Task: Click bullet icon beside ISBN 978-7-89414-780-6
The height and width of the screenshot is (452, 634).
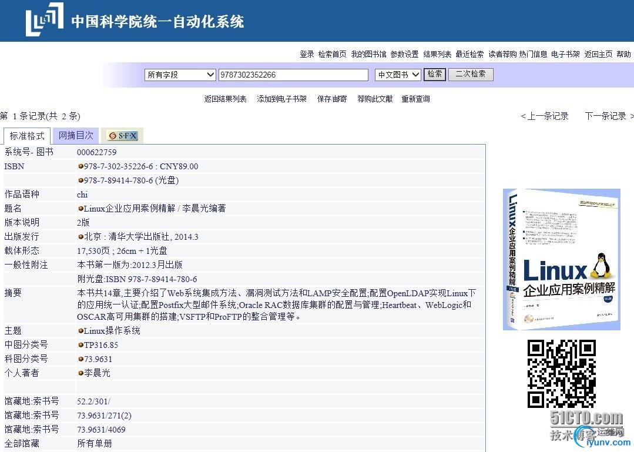Action: 81,180
